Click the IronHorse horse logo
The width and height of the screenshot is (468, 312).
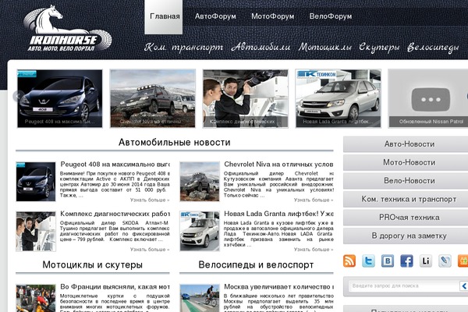67,28
